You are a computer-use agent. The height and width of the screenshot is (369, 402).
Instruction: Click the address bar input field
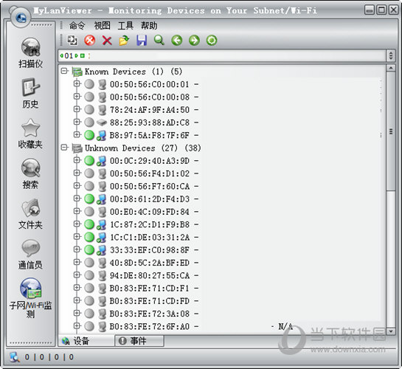[222, 55]
